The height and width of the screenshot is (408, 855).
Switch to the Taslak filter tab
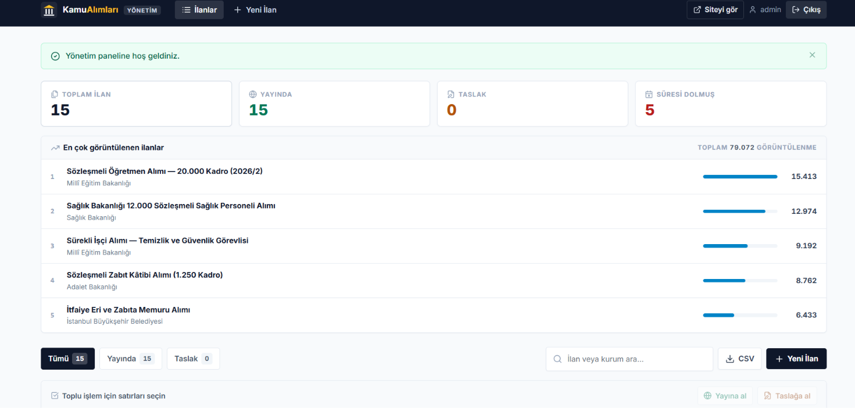coord(193,359)
